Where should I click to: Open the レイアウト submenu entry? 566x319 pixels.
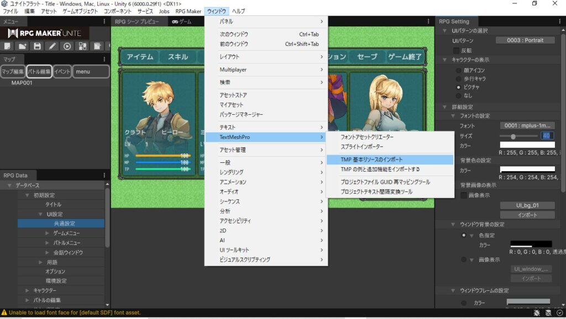(x=266, y=57)
